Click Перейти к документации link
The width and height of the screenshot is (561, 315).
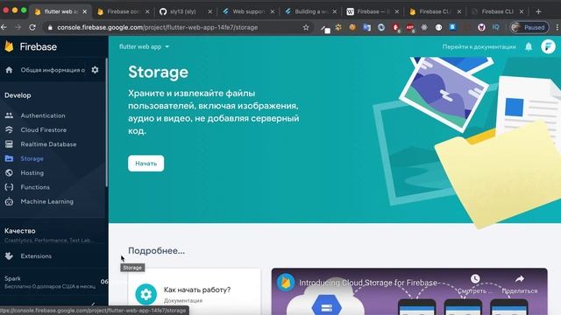coord(479,46)
